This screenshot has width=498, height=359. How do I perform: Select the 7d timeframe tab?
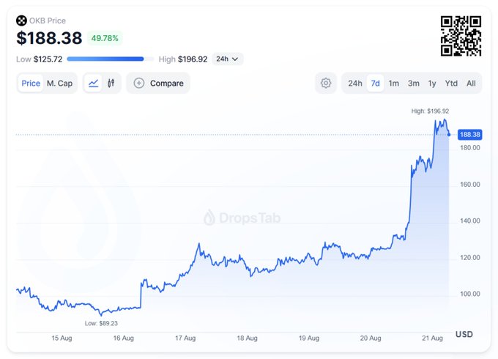click(x=375, y=84)
